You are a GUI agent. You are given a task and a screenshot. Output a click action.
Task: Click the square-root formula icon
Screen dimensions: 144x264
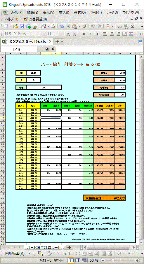pos(119,26)
